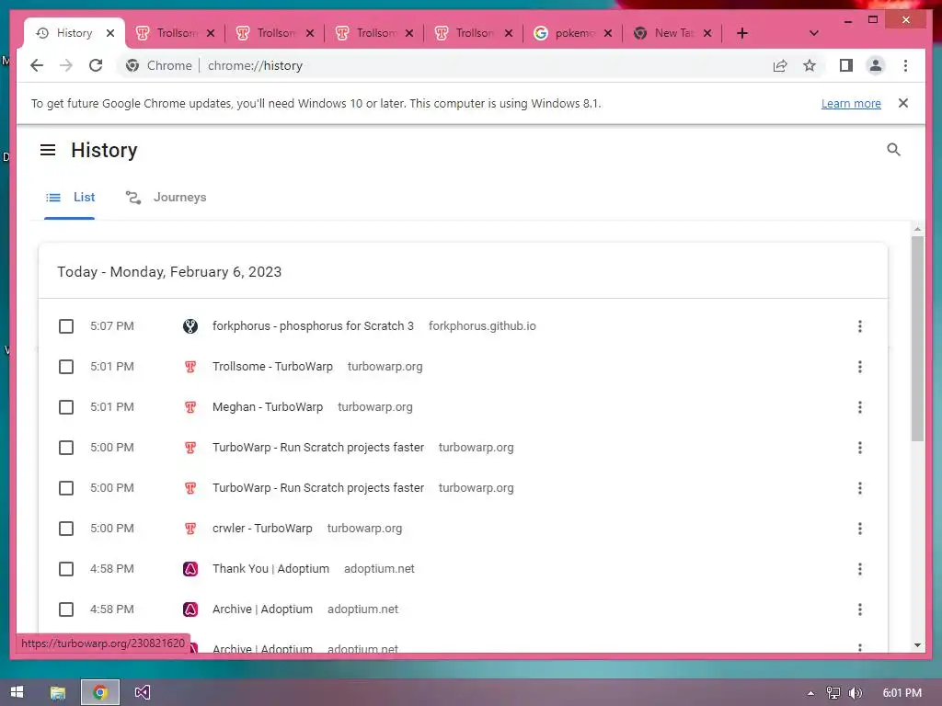Click the forkphorus favicon
Image resolution: width=942 pixels, height=706 pixels.
point(190,326)
